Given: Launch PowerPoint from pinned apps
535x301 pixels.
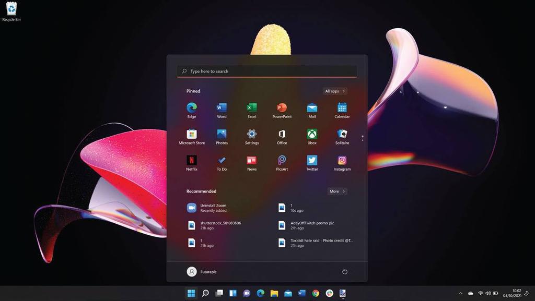Looking at the screenshot, I should point(282,110).
